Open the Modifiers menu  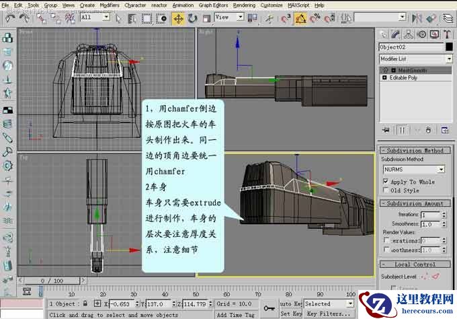[110, 5]
